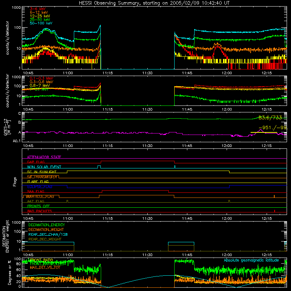Click the 0.1-0.3 MeV legend label

41,78
